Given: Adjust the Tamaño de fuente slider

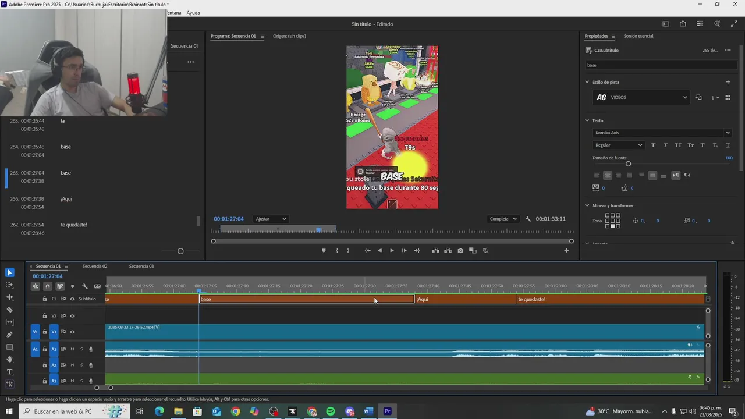Looking at the screenshot, I should [x=628, y=164].
